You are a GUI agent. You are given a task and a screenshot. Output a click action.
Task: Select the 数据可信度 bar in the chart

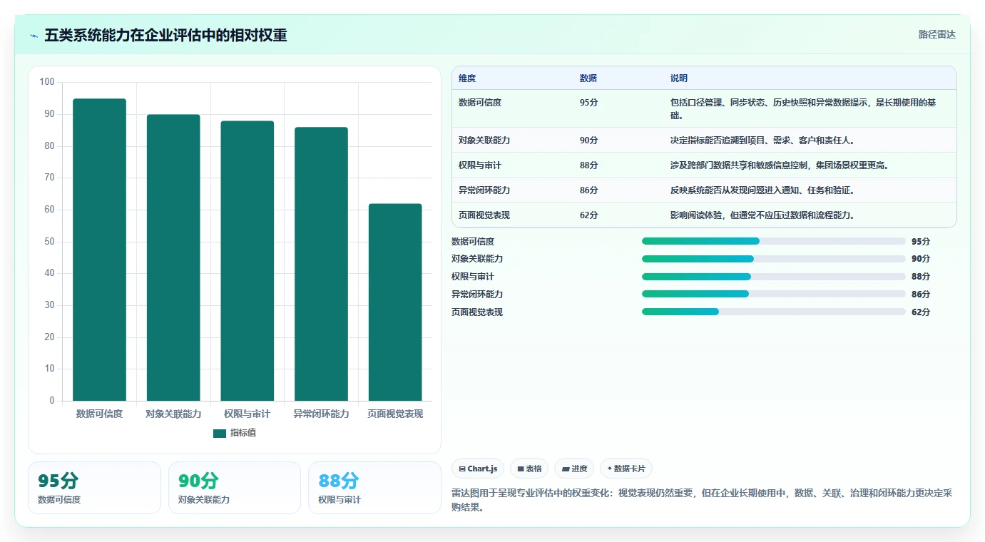coord(100,250)
